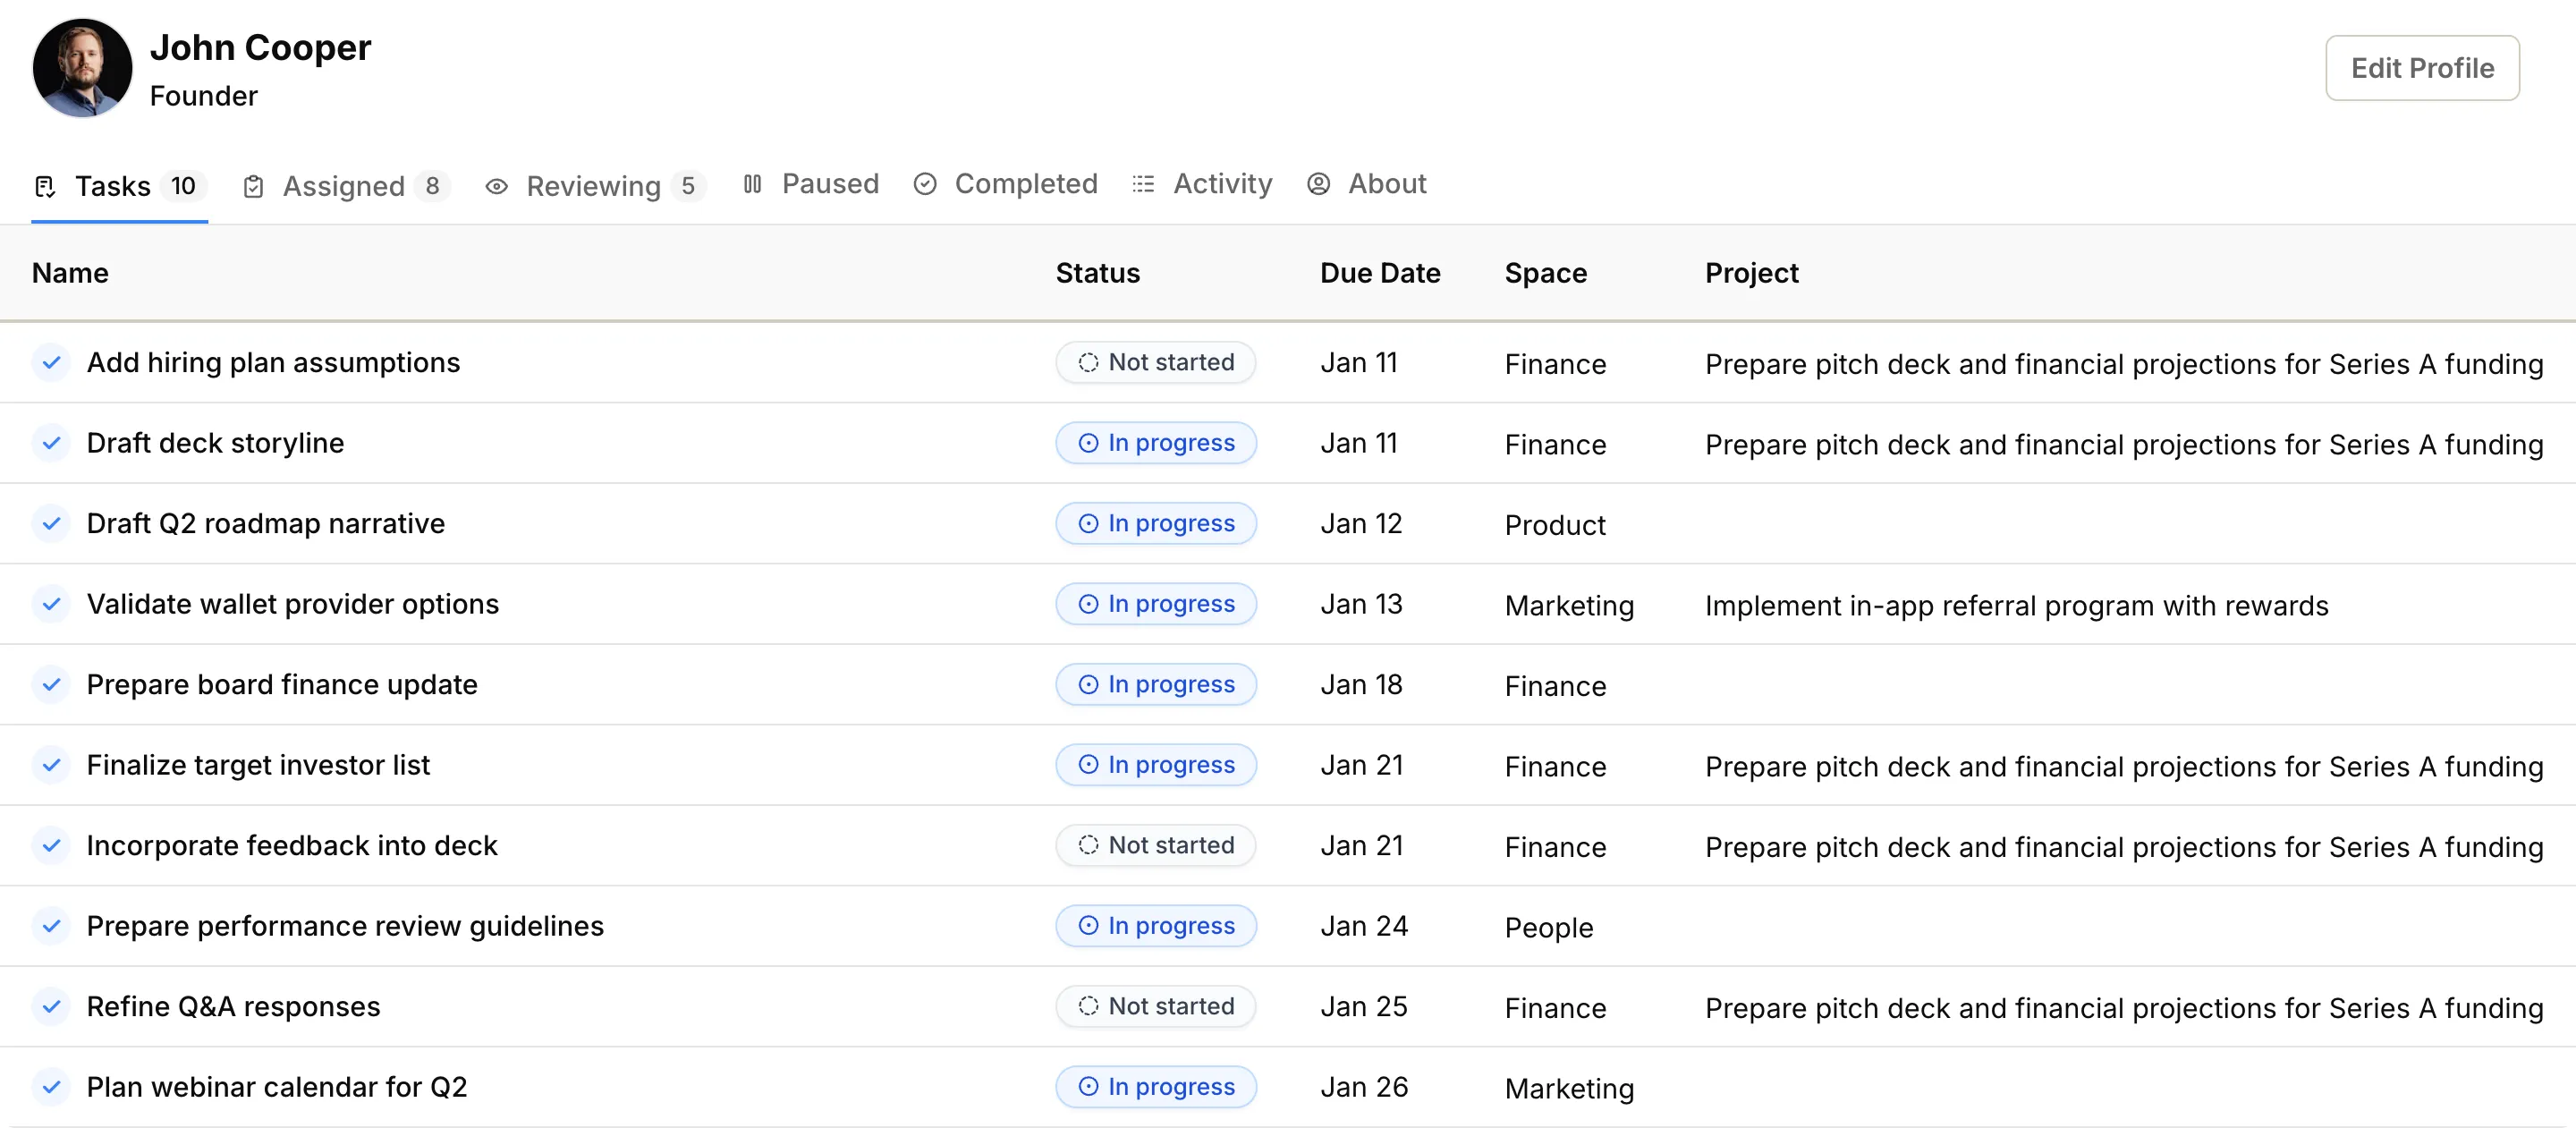
Task: Click the Activity list icon
Action: [x=1142, y=184]
